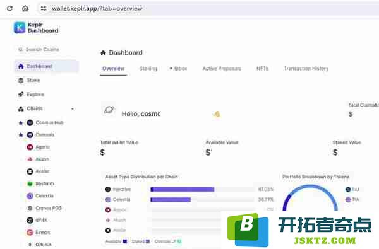Open the Explore rocket icon in the sidebar
Screen dimensions: 379x249
coord(21,95)
